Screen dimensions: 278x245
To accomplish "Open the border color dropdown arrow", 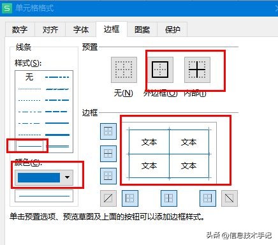I will 67,177.
